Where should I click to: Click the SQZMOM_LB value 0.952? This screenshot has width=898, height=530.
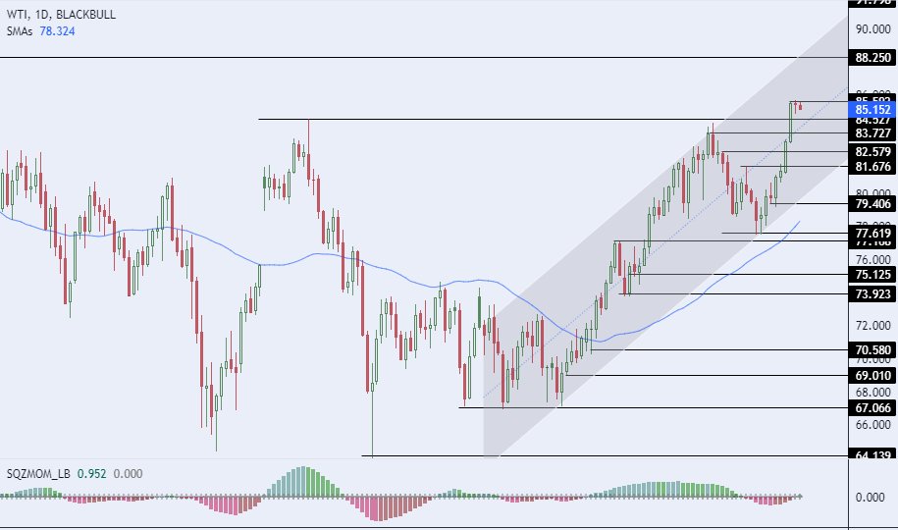click(x=92, y=473)
